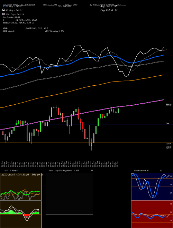Click the last green candlestick on price chart
The image size is (173, 228).
click(x=118, y=111)
